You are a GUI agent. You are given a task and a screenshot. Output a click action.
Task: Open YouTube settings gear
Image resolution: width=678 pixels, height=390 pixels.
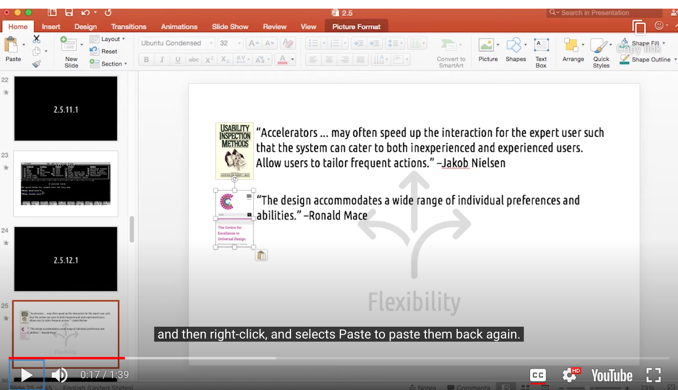point(569,375)
